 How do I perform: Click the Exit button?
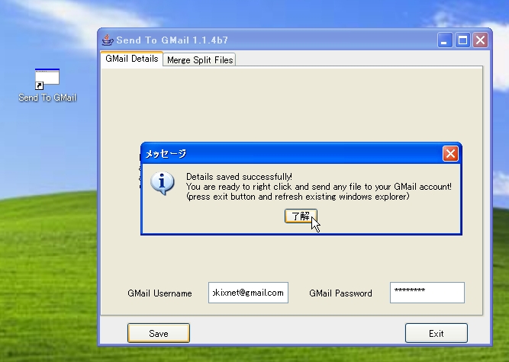436,333
